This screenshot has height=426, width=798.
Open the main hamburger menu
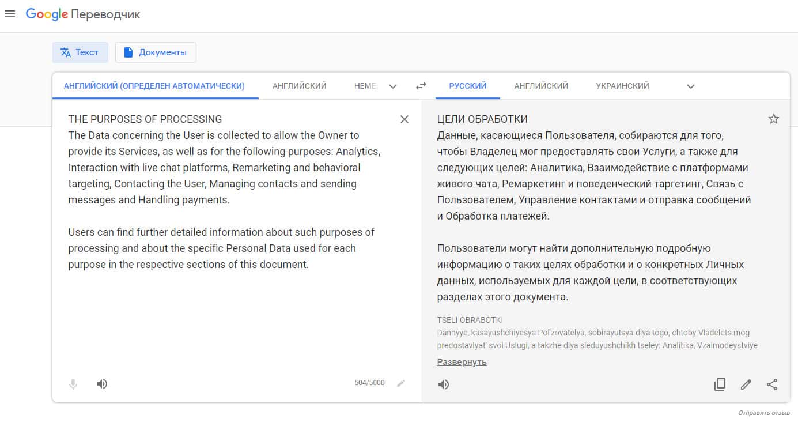point(10,14)
